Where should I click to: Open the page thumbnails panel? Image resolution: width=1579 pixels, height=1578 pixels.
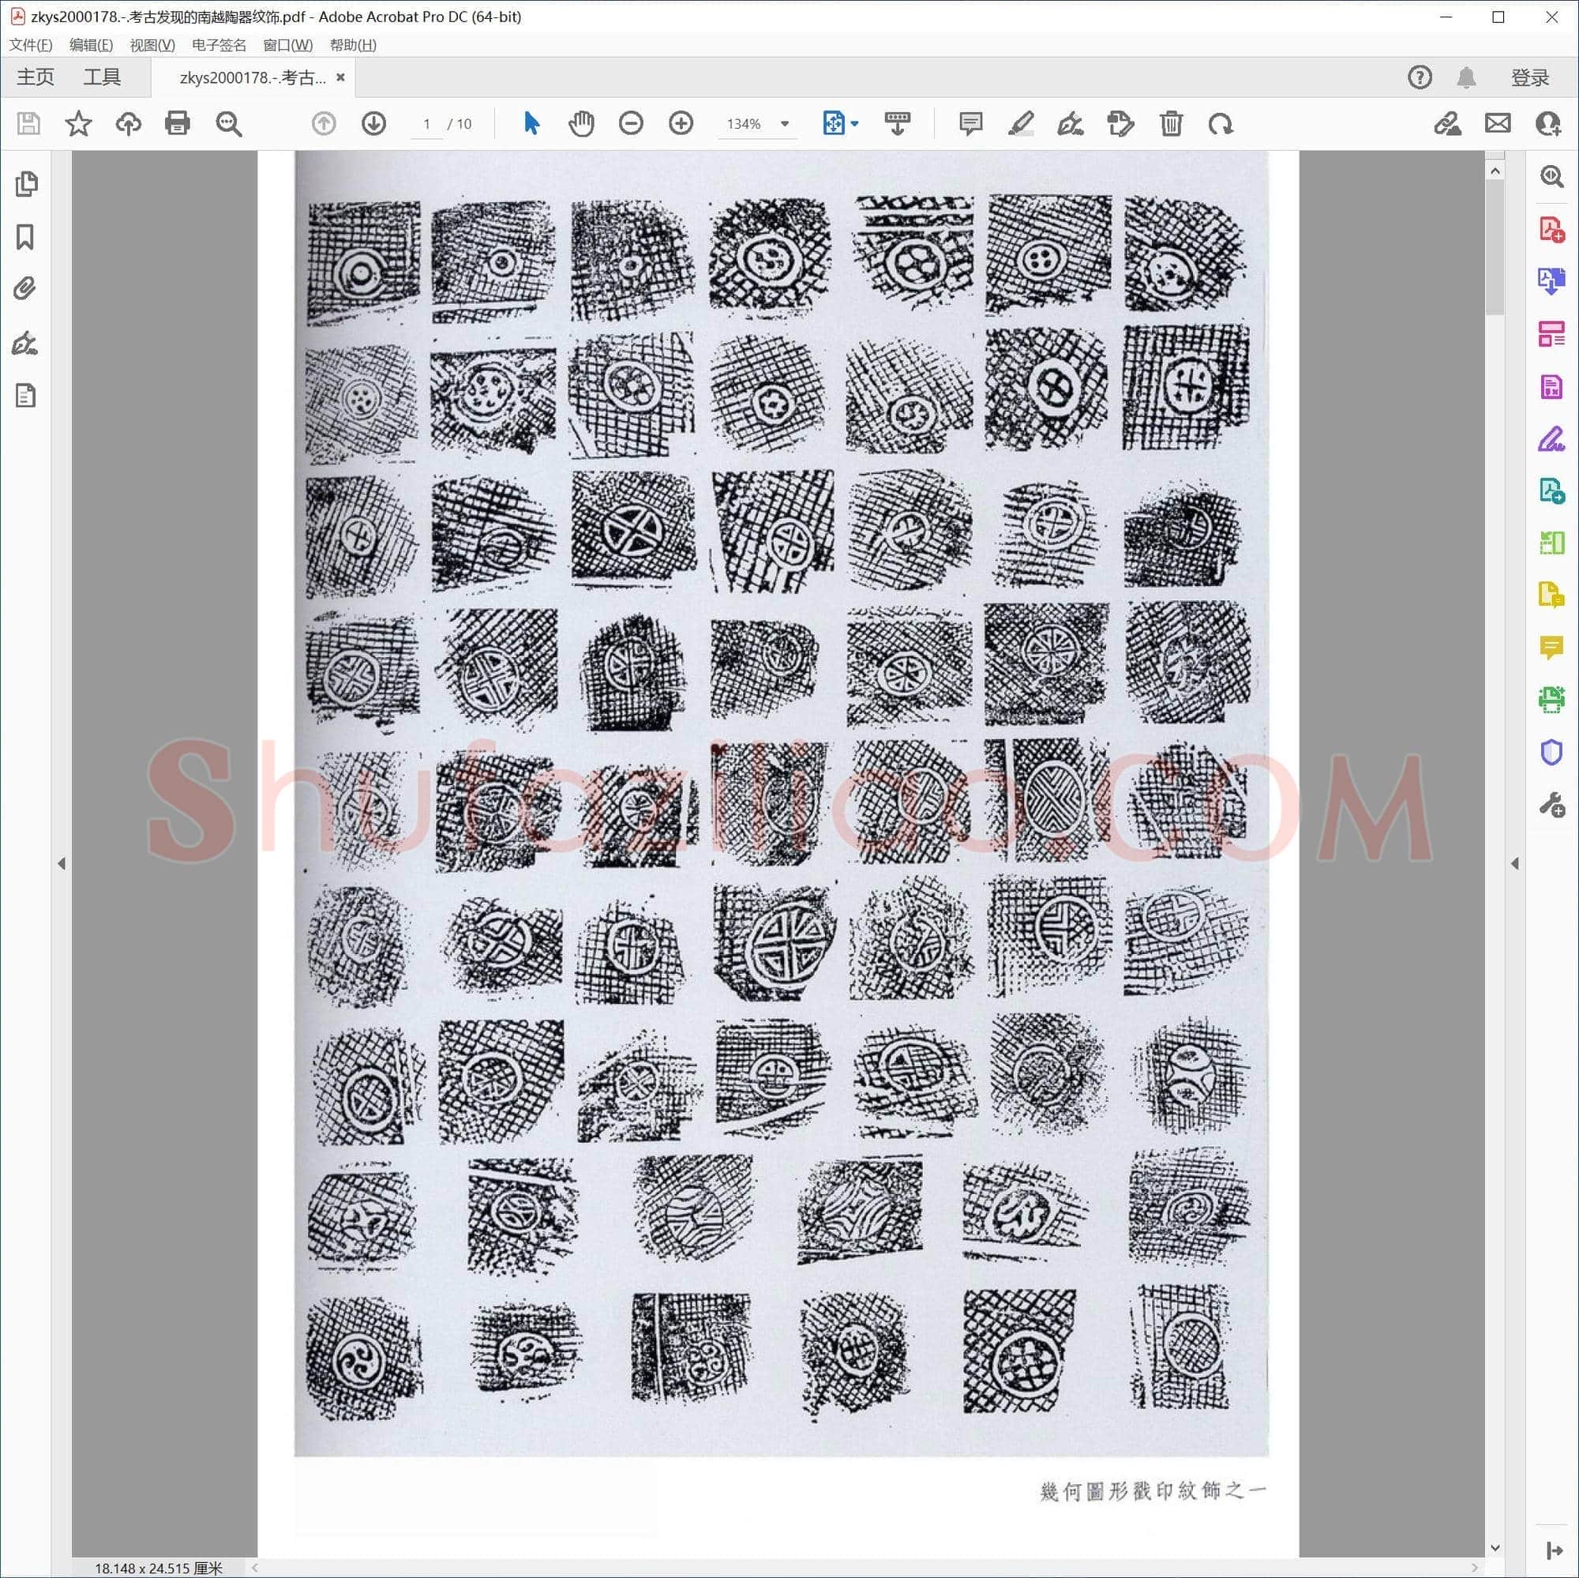coord(25,184)
